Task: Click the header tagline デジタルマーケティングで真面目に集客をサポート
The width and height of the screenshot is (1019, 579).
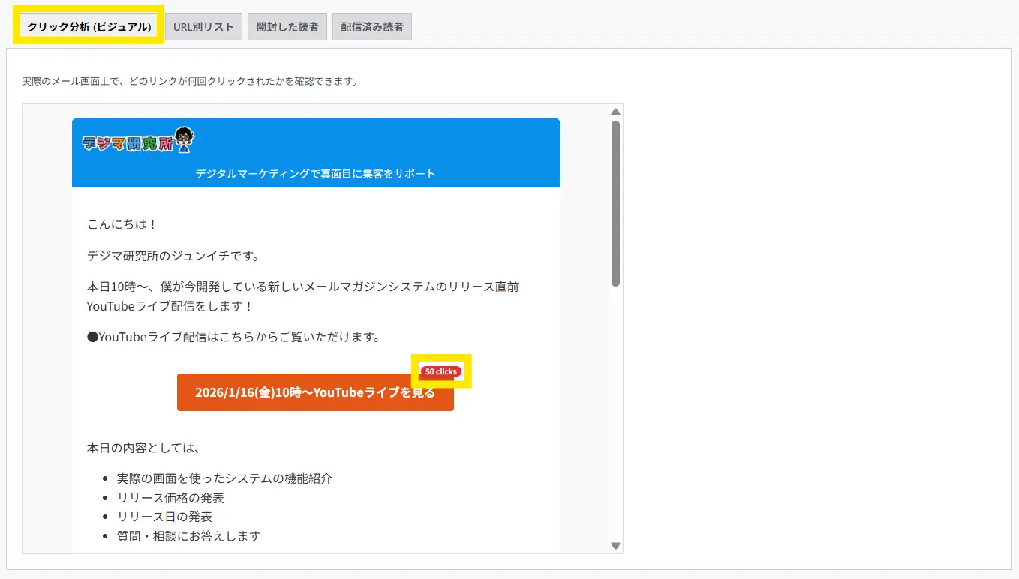Action: [x=315, y=173]
